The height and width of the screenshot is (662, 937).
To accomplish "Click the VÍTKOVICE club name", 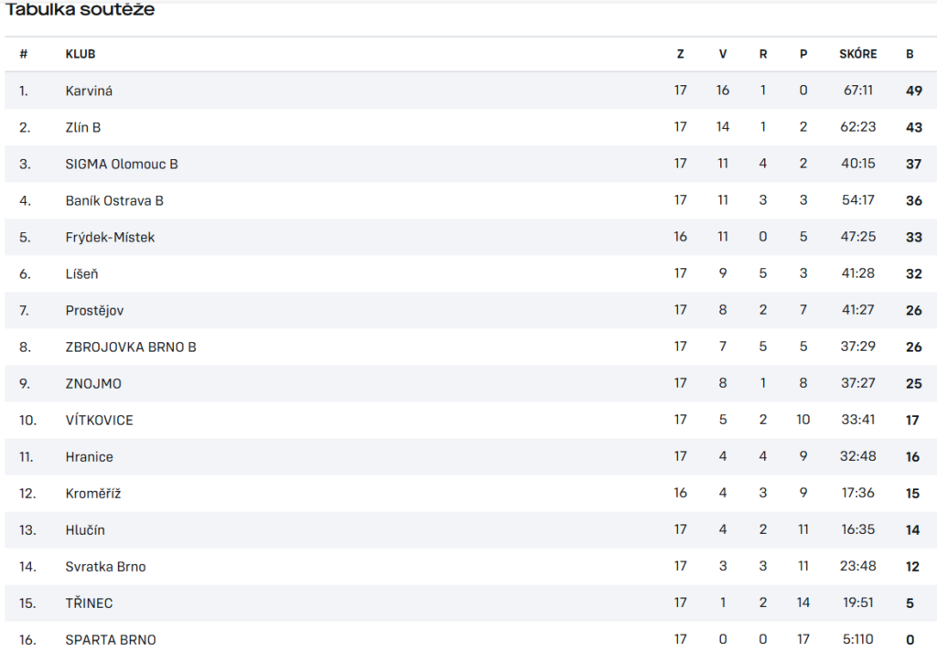I will [99, 421].
